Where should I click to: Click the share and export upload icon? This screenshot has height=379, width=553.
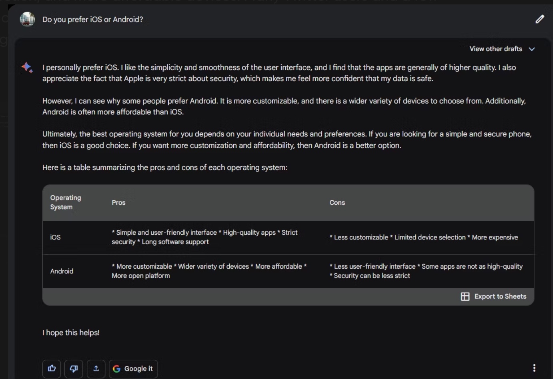[96, 369]
